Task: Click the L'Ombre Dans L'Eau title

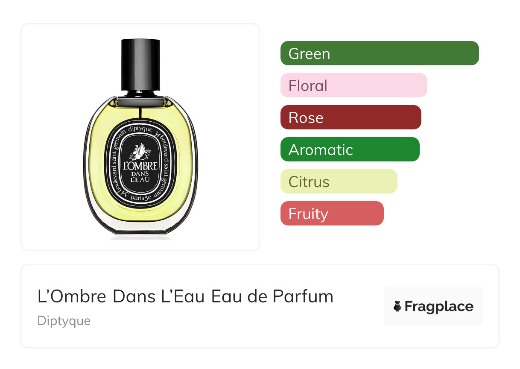Action: (x=186, y=296)
